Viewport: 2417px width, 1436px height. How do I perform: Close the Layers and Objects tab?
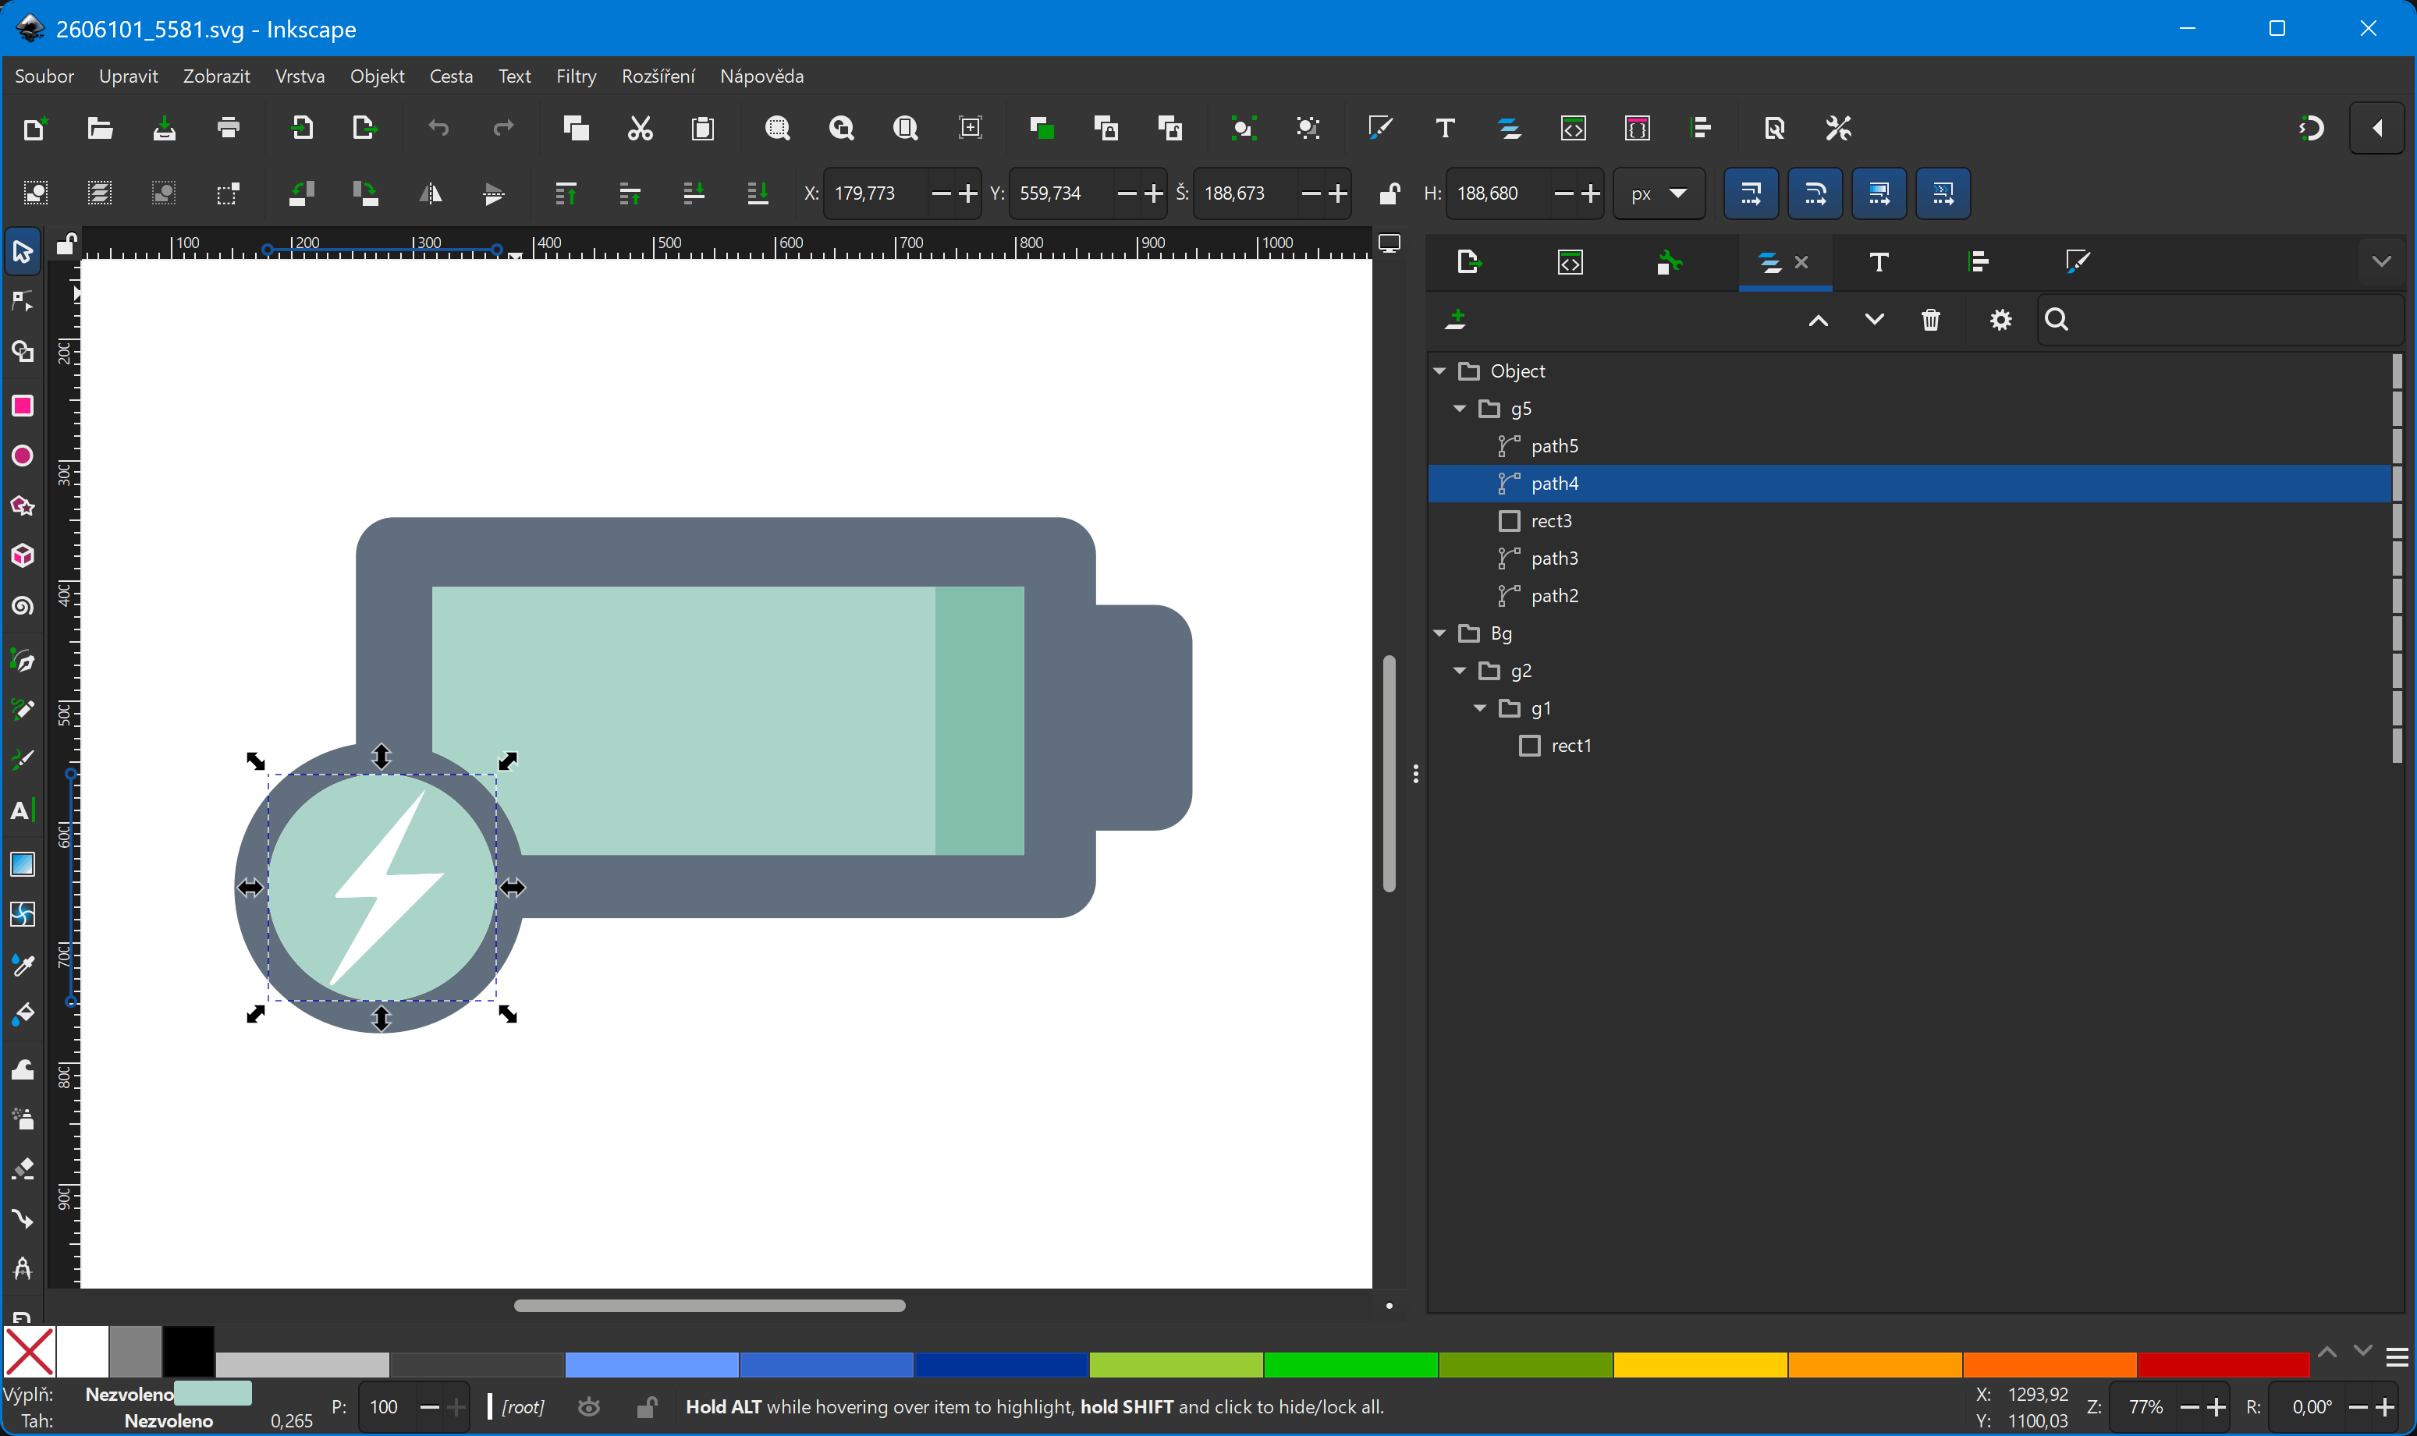tap(1801, 262)
